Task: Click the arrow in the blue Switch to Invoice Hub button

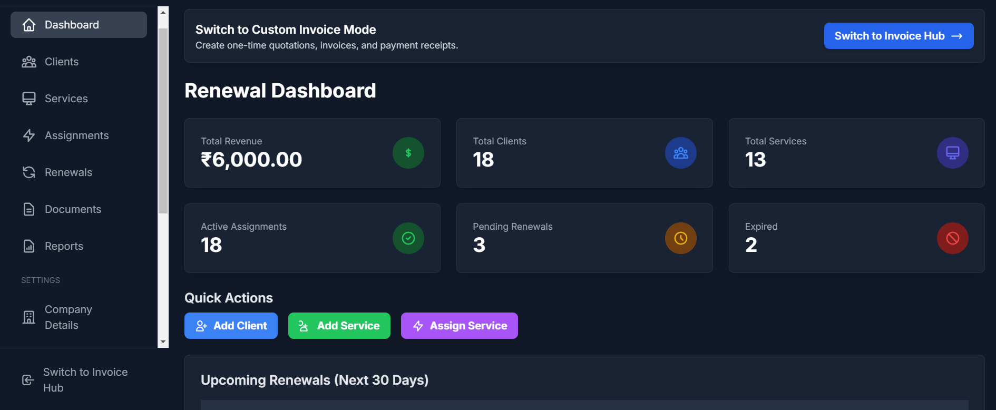Action: pyautogui.click(x=957, y=36)
